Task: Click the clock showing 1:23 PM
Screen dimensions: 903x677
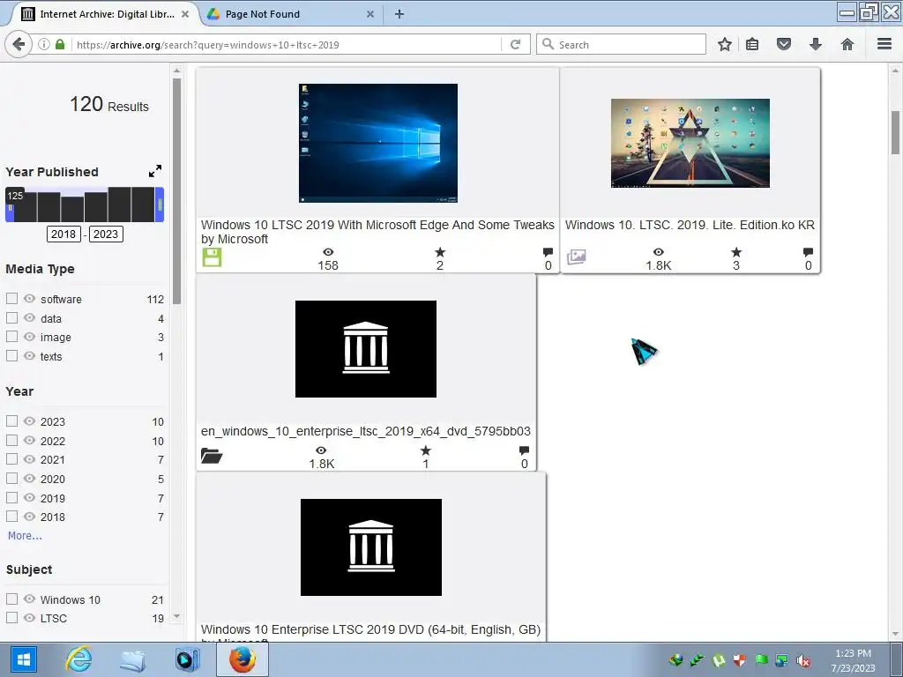Action: (853, 653)
